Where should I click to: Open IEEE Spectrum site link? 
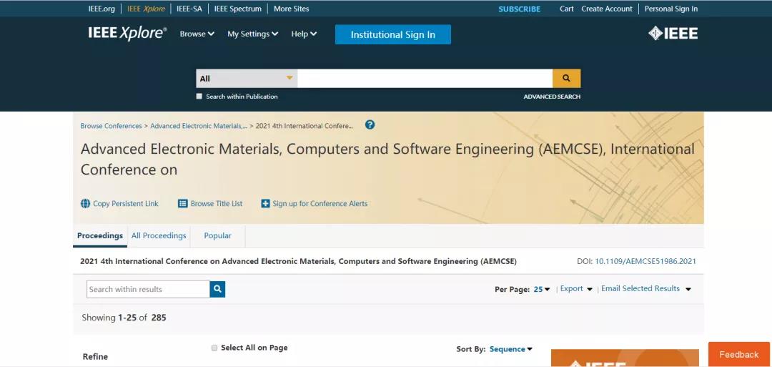[x=238, y=9]
